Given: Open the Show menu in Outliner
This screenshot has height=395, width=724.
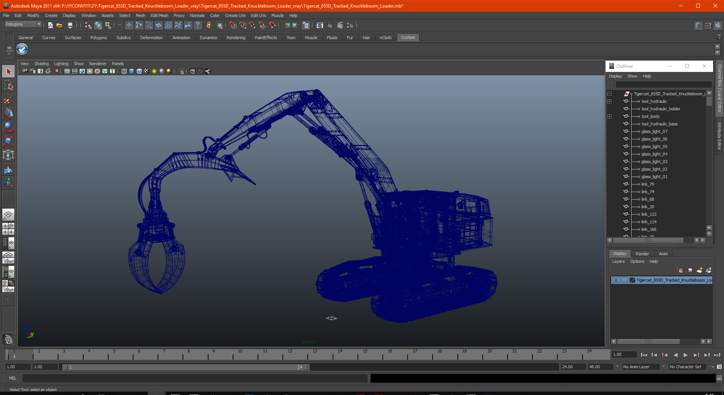Looking at the screenshot, I should [x=632, y=76].
